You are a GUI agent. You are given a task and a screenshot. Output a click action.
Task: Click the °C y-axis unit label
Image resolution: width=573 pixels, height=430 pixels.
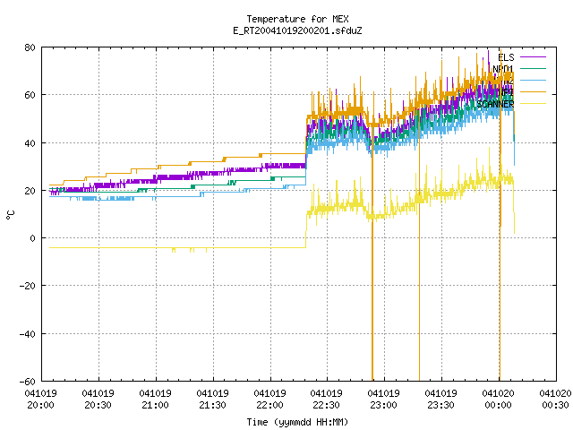10,215
